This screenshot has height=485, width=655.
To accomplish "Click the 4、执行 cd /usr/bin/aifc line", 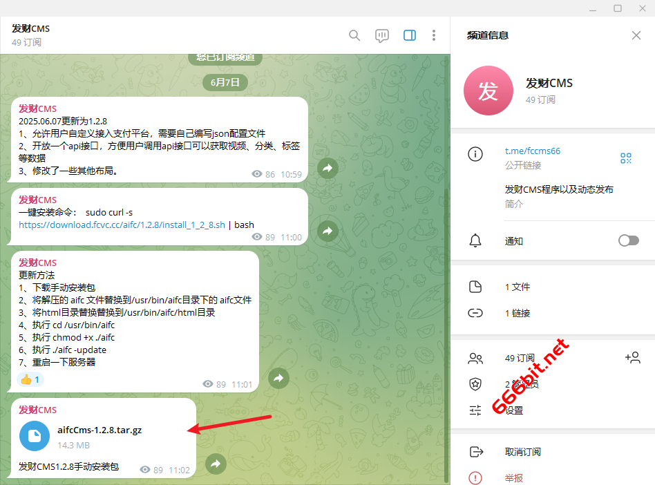I will [x=67, y=325].
